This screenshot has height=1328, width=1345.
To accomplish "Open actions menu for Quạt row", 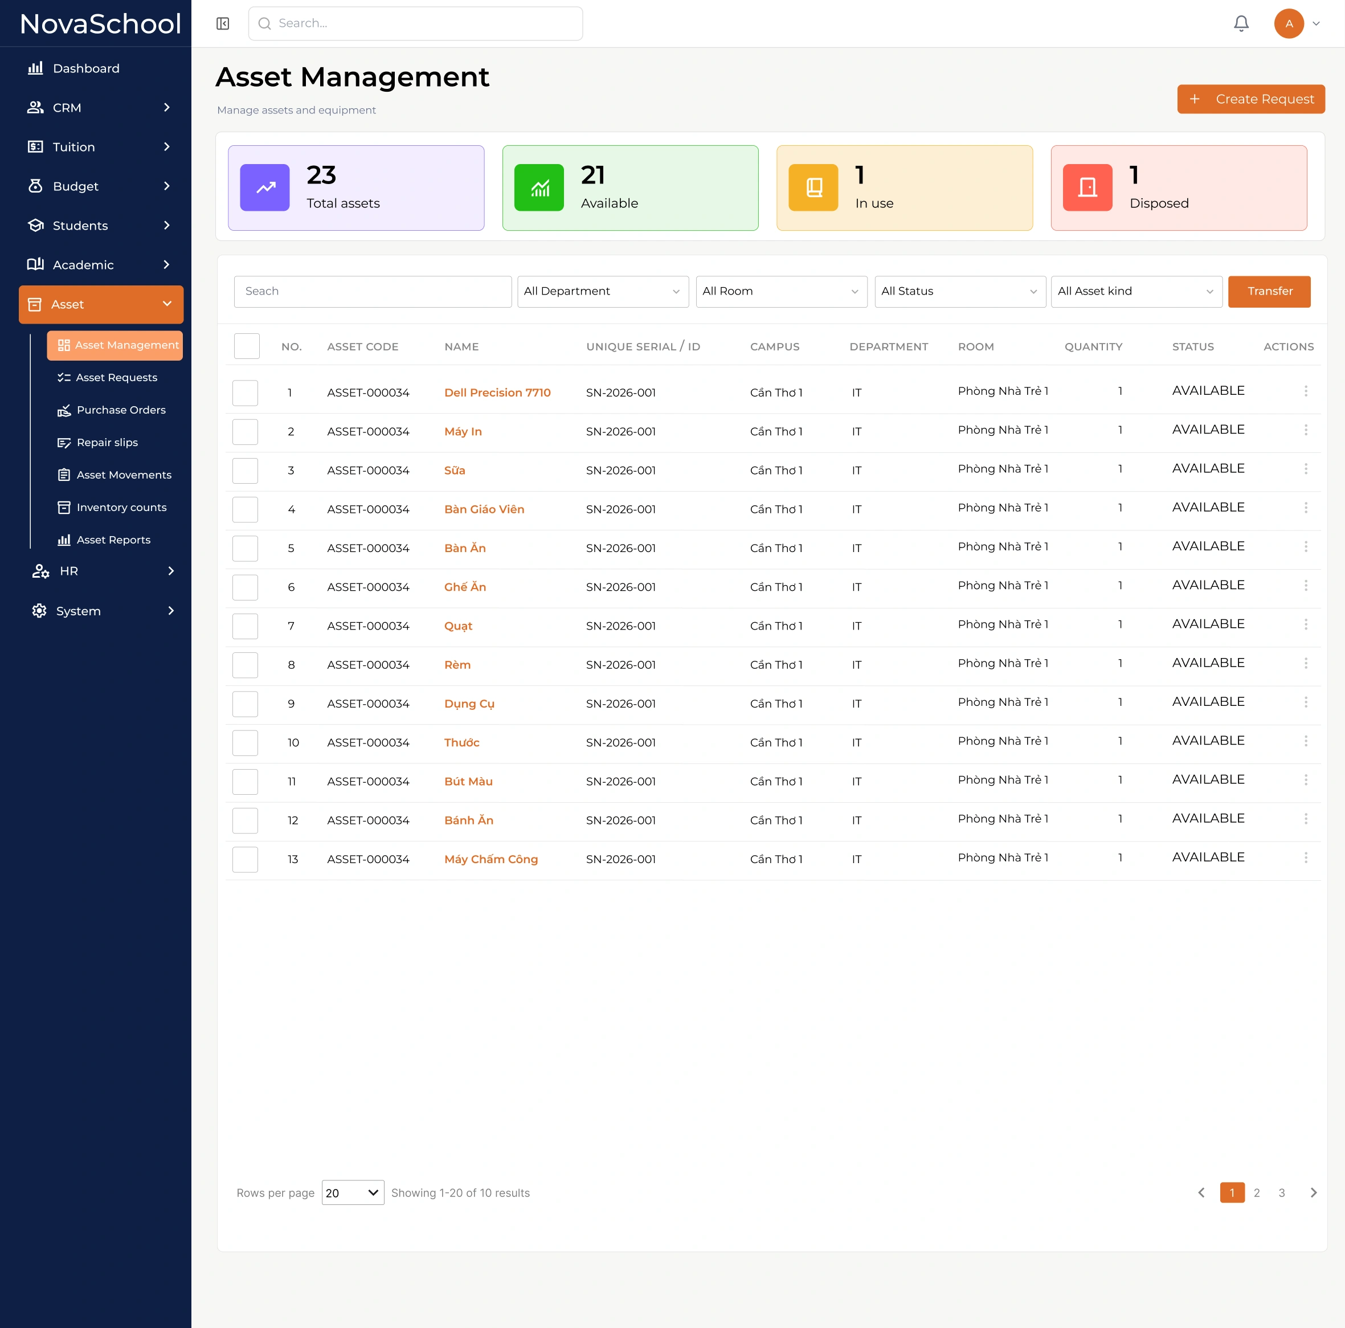I will point(1306,624).
